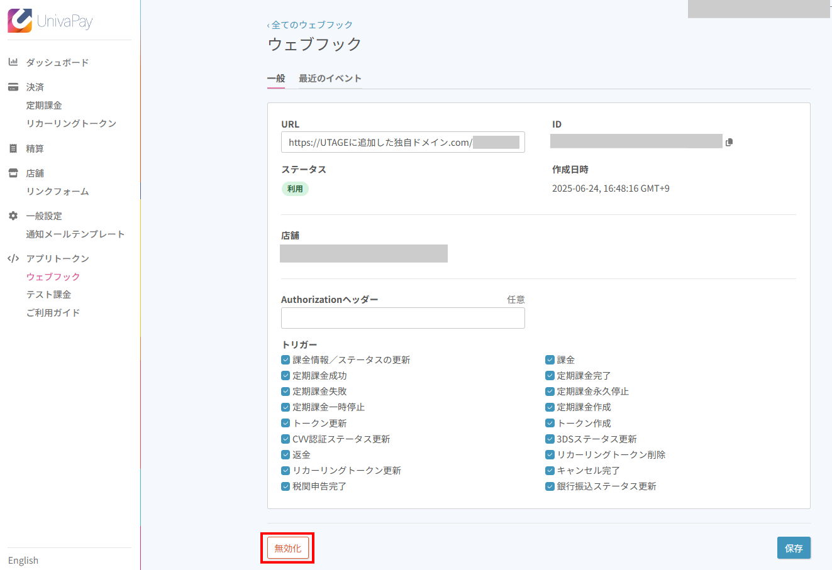This screenshot has width=832, height=570.
Task: Disable the キャンセル完了 trigger checkbox
Action: tap(550, 470)
